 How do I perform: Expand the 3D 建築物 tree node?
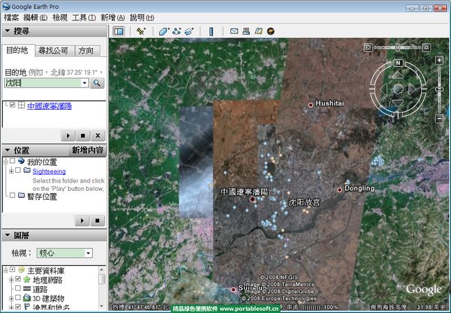tap(11, 298)
